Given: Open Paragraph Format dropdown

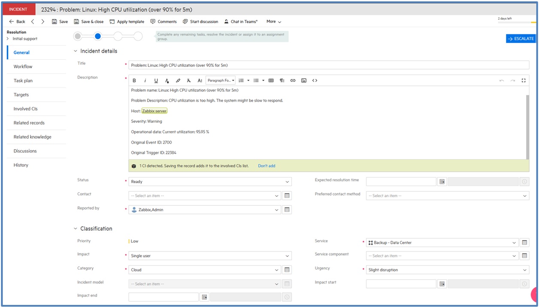Looking at the screenshot, I should point(221,81).
